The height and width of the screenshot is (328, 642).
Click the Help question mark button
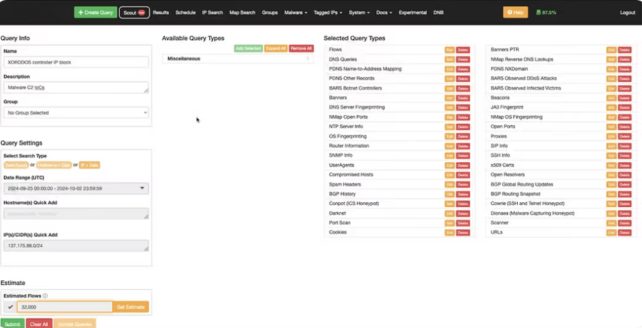515,13
